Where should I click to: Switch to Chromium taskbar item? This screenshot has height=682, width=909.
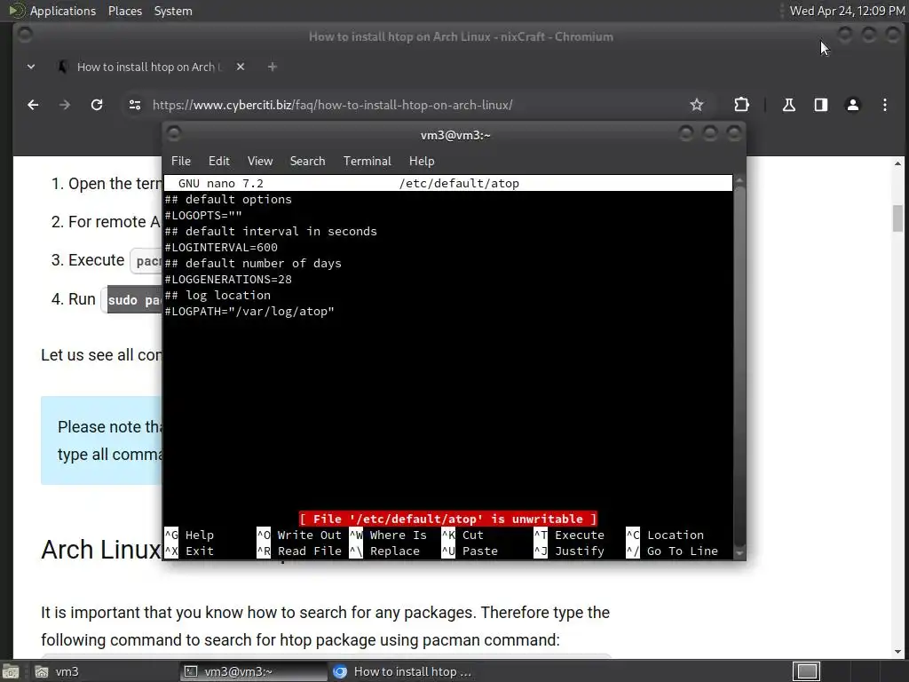coord(403,671)
